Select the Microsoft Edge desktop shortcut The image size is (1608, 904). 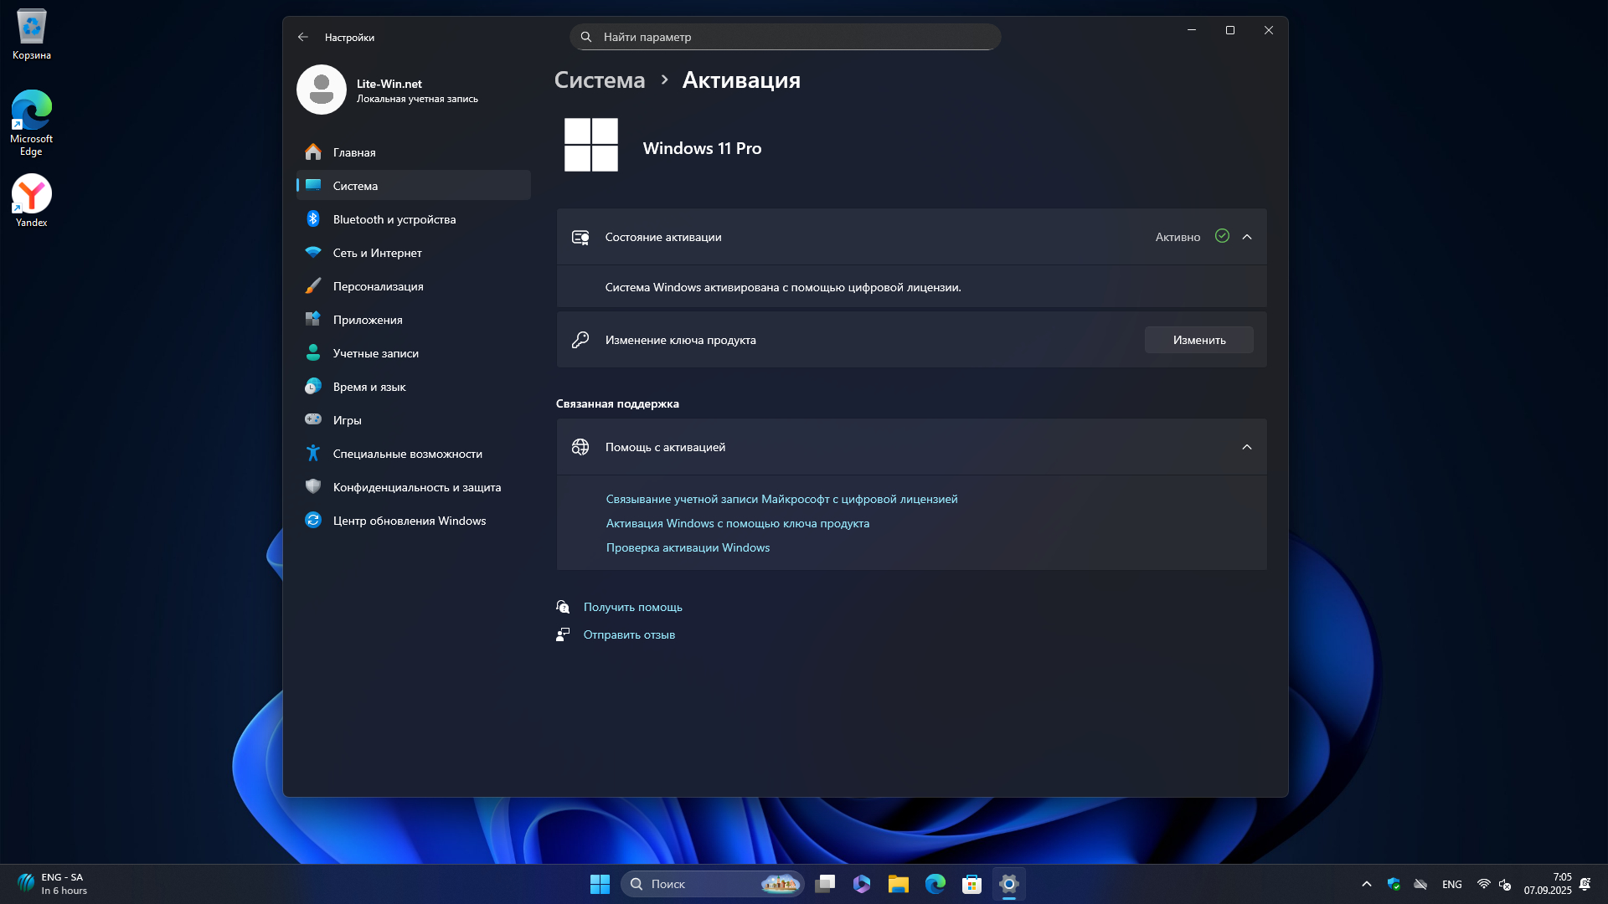(x=32, y=123)
